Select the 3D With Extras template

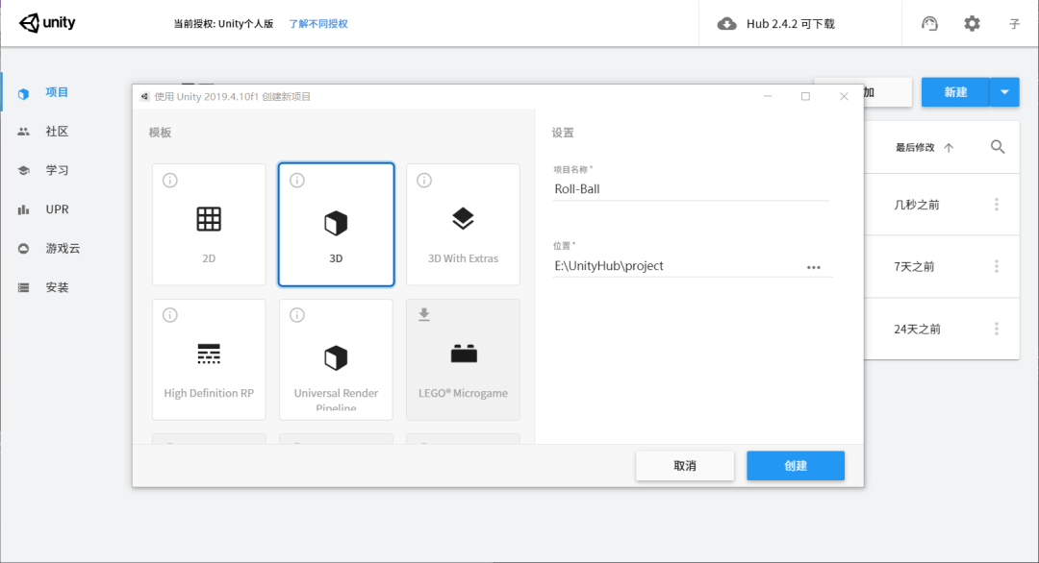pyautogui.click(x=463, y=224)
